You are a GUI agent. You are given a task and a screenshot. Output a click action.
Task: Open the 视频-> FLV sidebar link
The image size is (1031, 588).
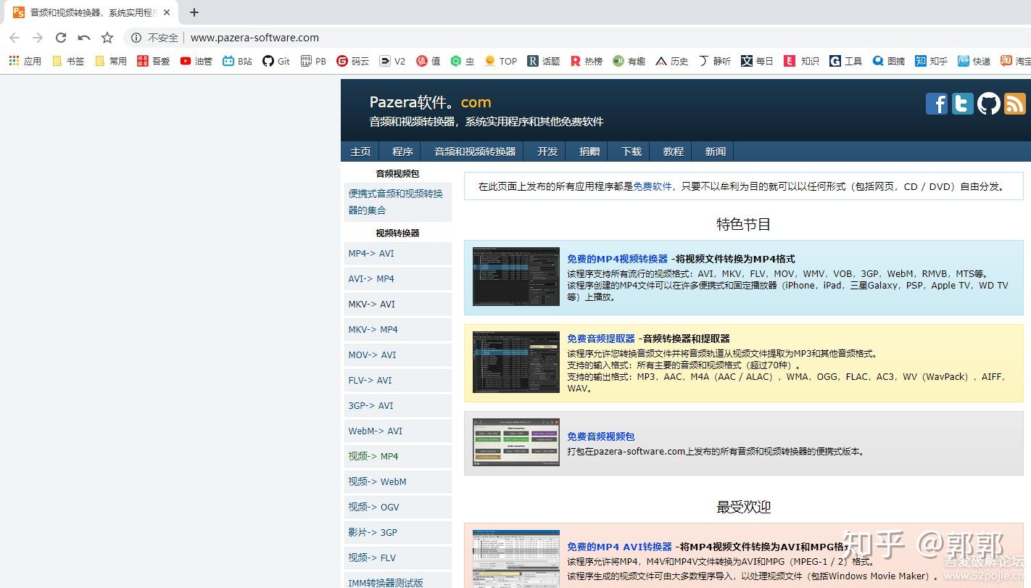pos(397,558)
